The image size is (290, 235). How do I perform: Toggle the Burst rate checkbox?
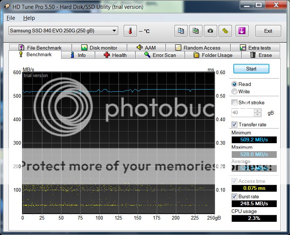(x=234, y=196)
